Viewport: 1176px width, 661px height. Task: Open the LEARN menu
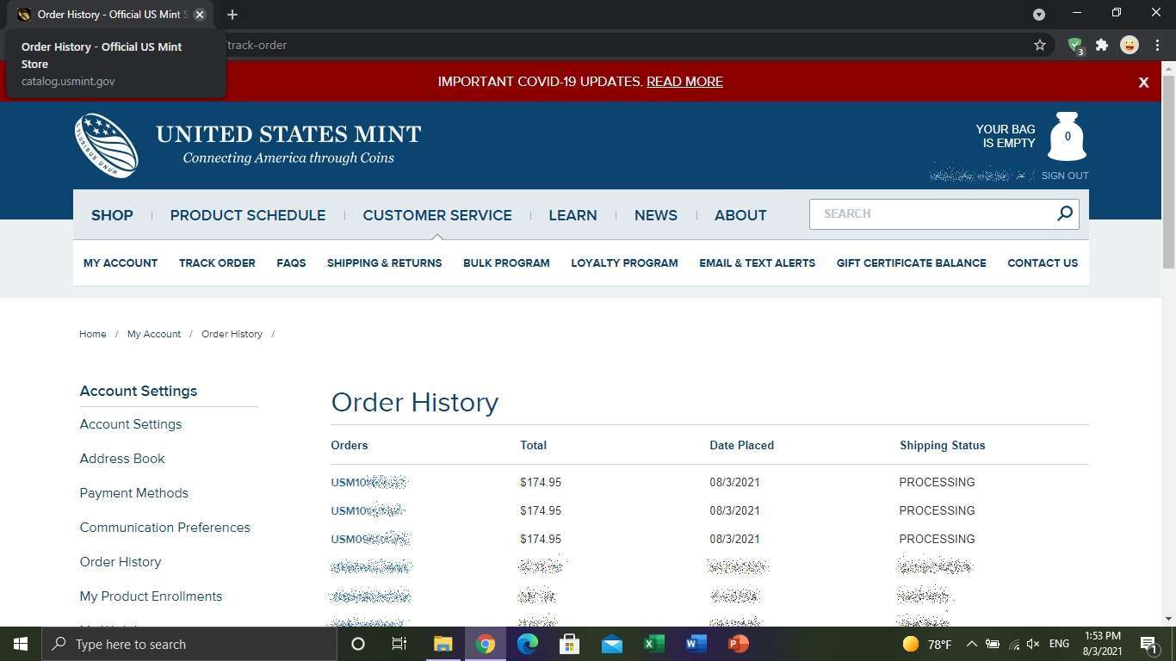point(573,215)
